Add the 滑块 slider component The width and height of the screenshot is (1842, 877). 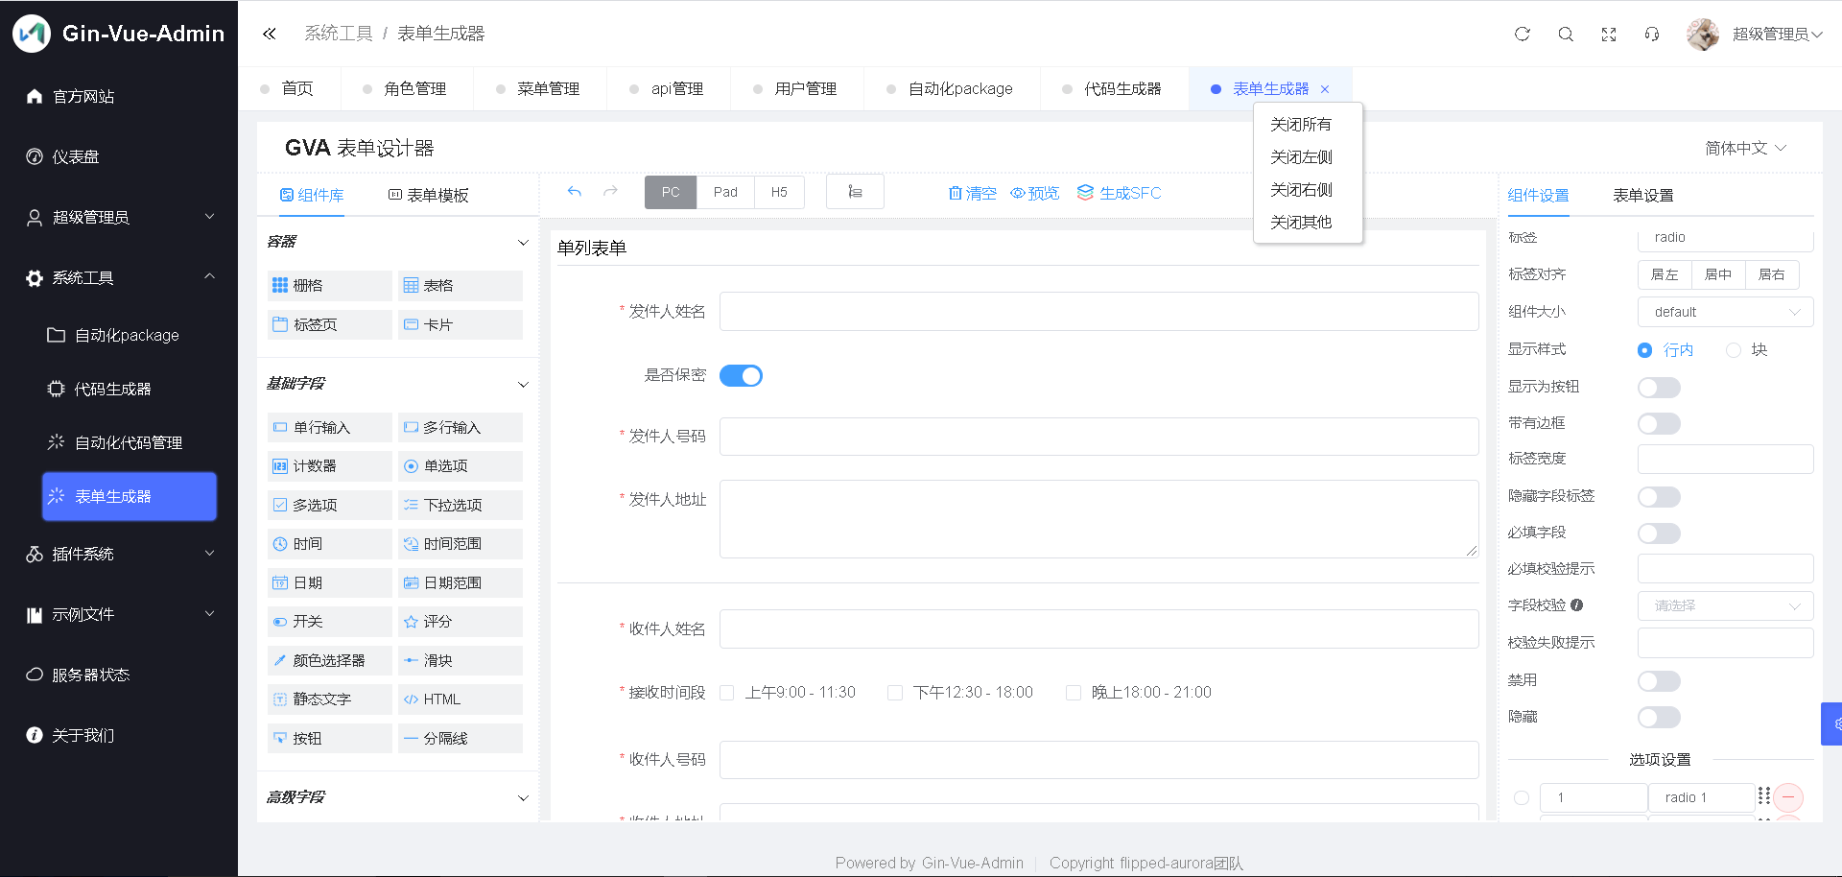[x=460, y=660]
